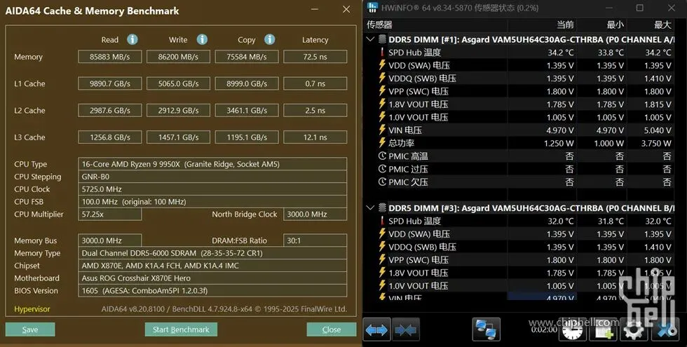Click Memory Write value 86200 MB/s
Screen dimensions: 687x347
(x=178, y=57)
